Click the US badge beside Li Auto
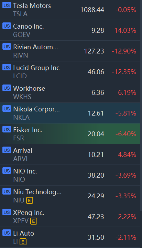 click(7, 233)
